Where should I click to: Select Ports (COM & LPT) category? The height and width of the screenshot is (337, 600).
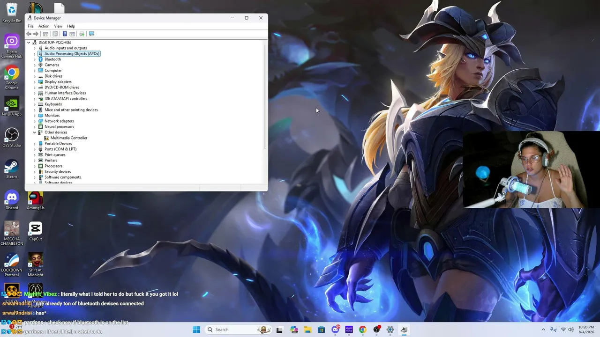click(x=60, y=149)
